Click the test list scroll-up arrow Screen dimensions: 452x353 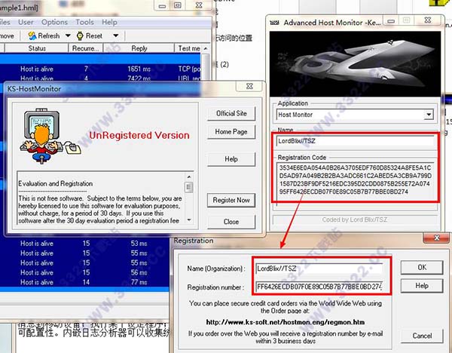click(x=206, y=48)
